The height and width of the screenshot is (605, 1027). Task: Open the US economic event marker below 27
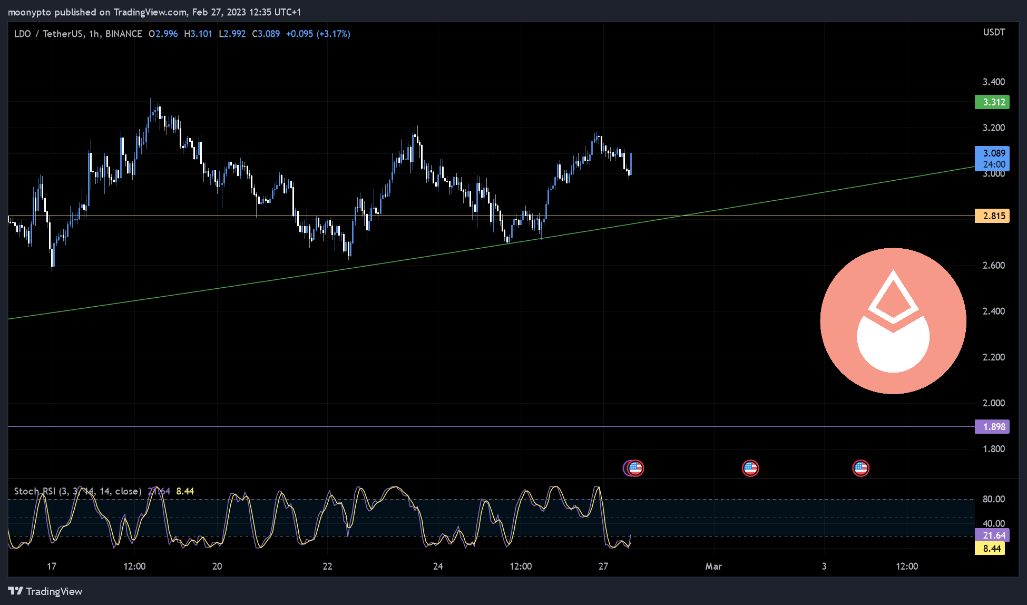635,468
